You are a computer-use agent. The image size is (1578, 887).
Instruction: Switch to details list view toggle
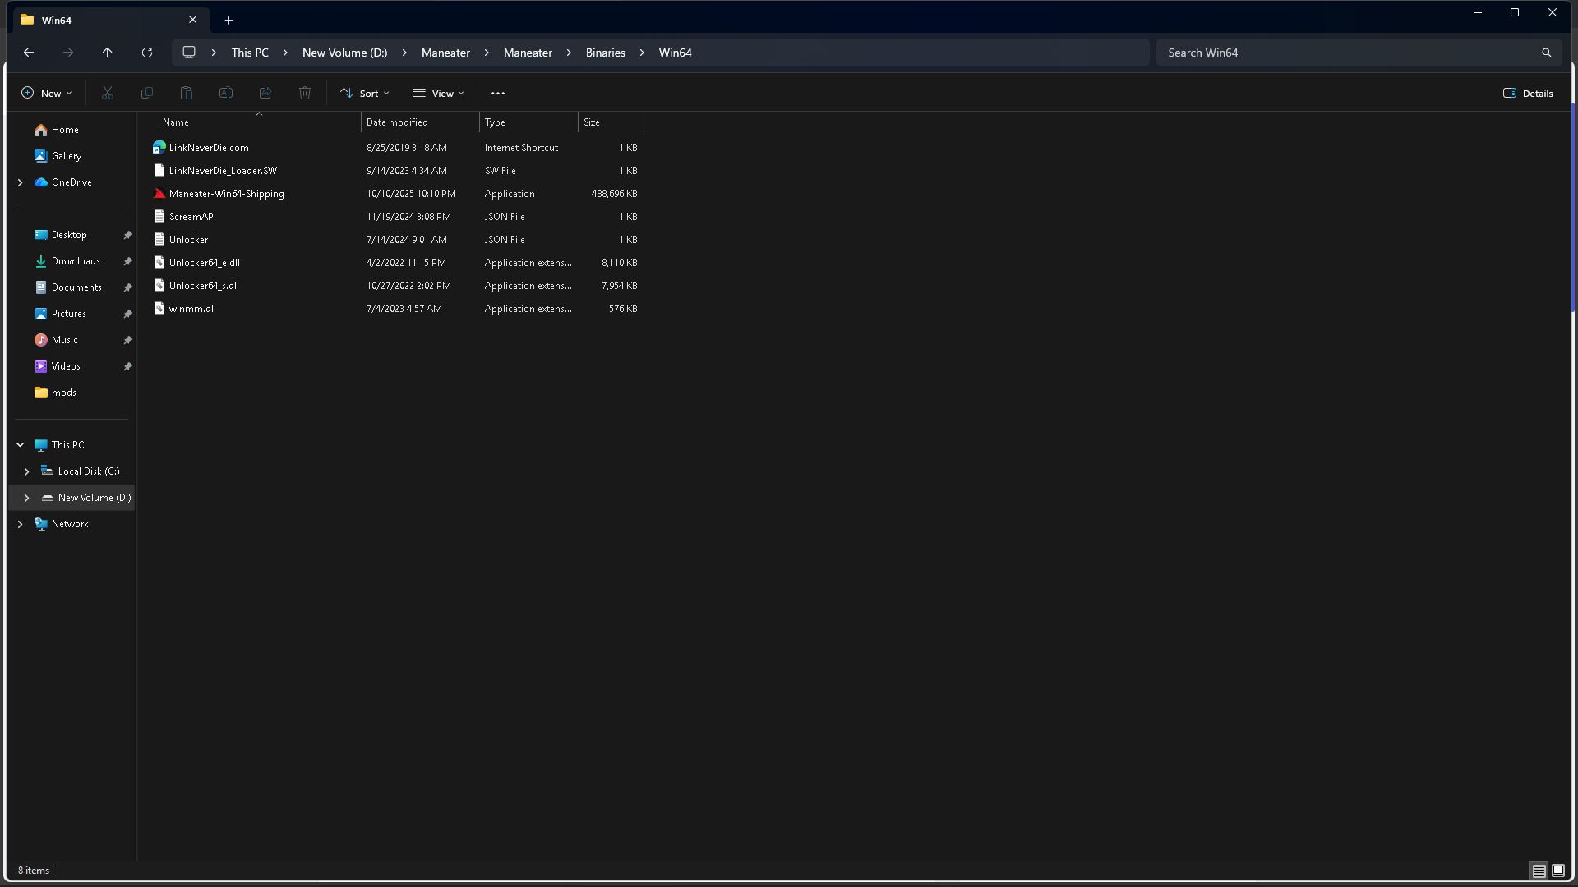pyautogui.click(x=1539, y=871)
